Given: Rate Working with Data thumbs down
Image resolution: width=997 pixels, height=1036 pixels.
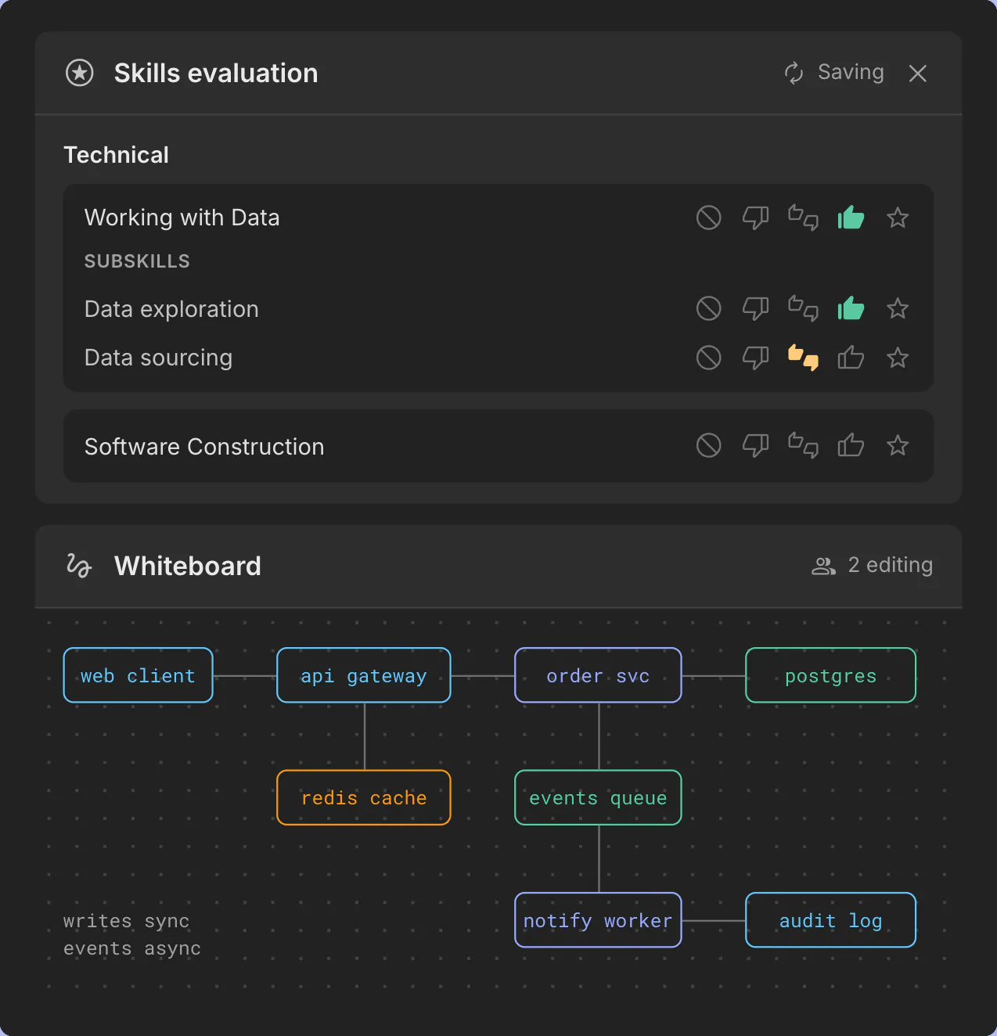Looking at the screenshot, I should point(755,218).
